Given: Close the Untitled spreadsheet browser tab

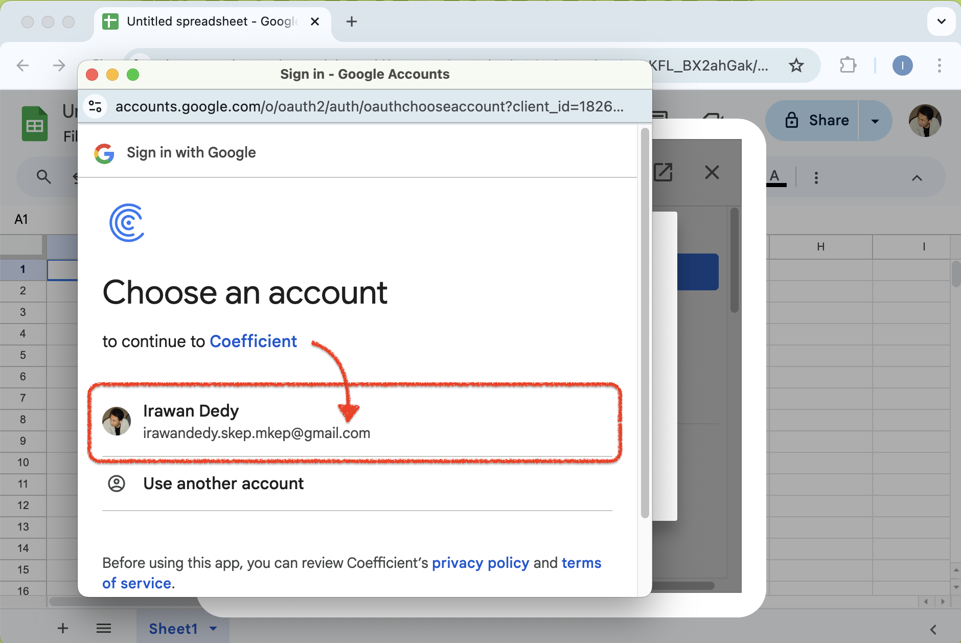Looking at the screenshot, I should 315,21.
